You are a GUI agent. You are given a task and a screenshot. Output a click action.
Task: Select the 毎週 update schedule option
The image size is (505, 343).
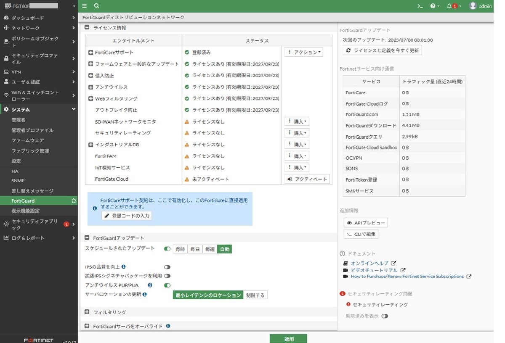210,249
